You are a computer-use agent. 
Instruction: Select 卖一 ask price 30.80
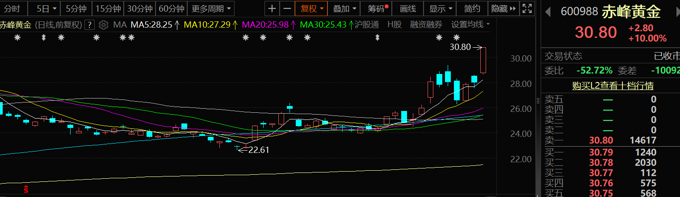[x=600, y=140]
